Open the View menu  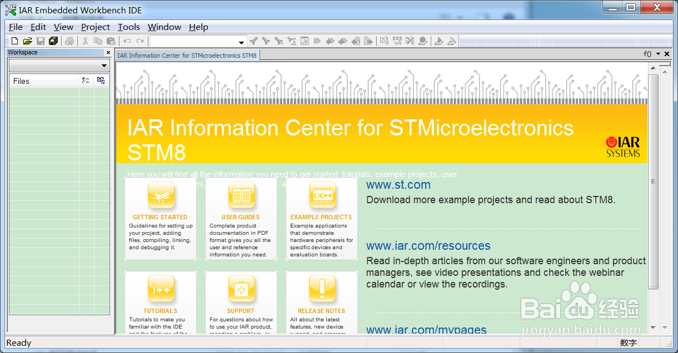click(63, 27)
